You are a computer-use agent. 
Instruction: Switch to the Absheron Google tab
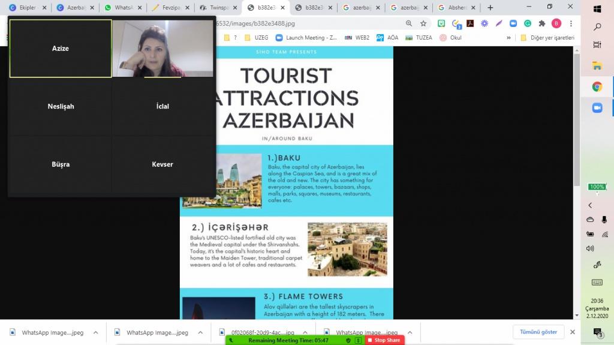[x=456, y=8]
